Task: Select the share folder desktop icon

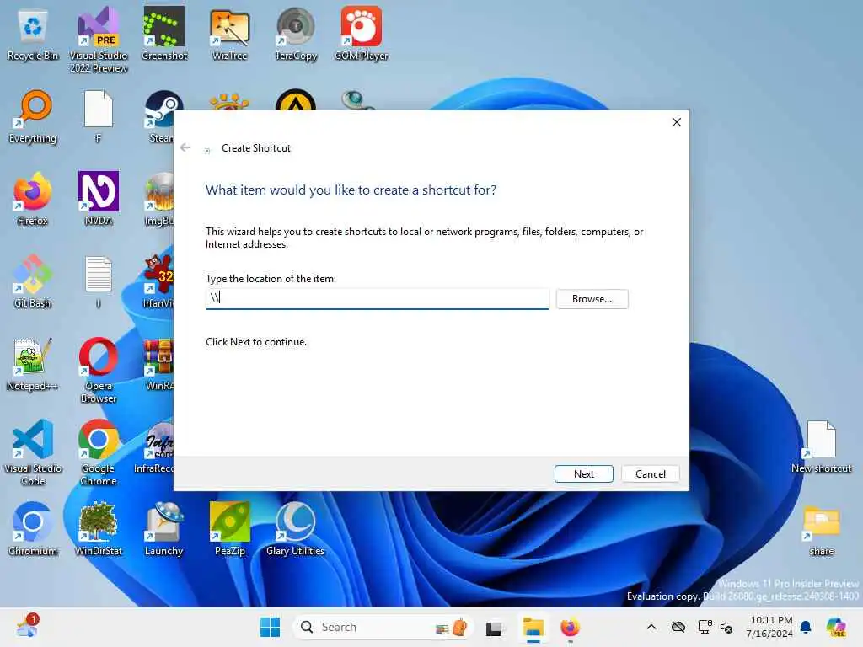Action: point(821,531)
